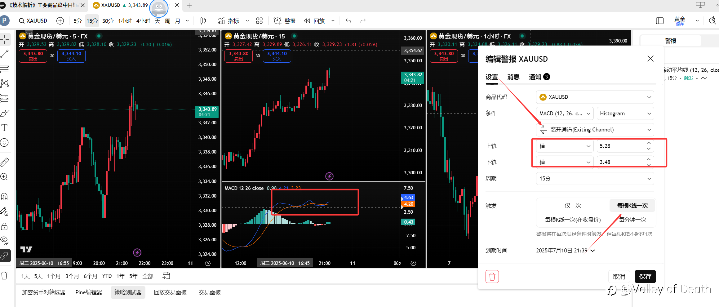Create an alert via the 警报 button
Image resolution: width=719 pixels, height=307 pixels.
point(285,21)
